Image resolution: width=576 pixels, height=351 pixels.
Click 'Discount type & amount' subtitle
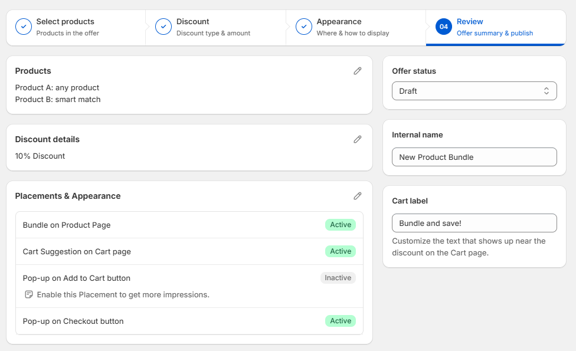coord(213,33)
